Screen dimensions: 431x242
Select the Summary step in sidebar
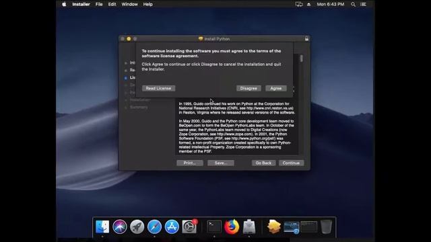coord(139,107)
